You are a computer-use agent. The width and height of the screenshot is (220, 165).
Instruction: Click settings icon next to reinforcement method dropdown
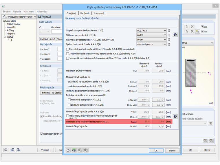pyautogui.click(x=210, y=124)
